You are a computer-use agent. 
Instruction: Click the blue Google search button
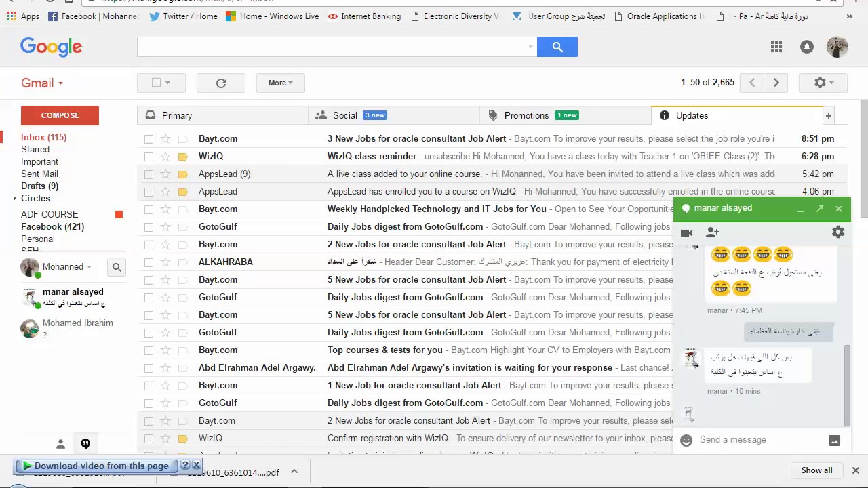(x=557, y=47)
